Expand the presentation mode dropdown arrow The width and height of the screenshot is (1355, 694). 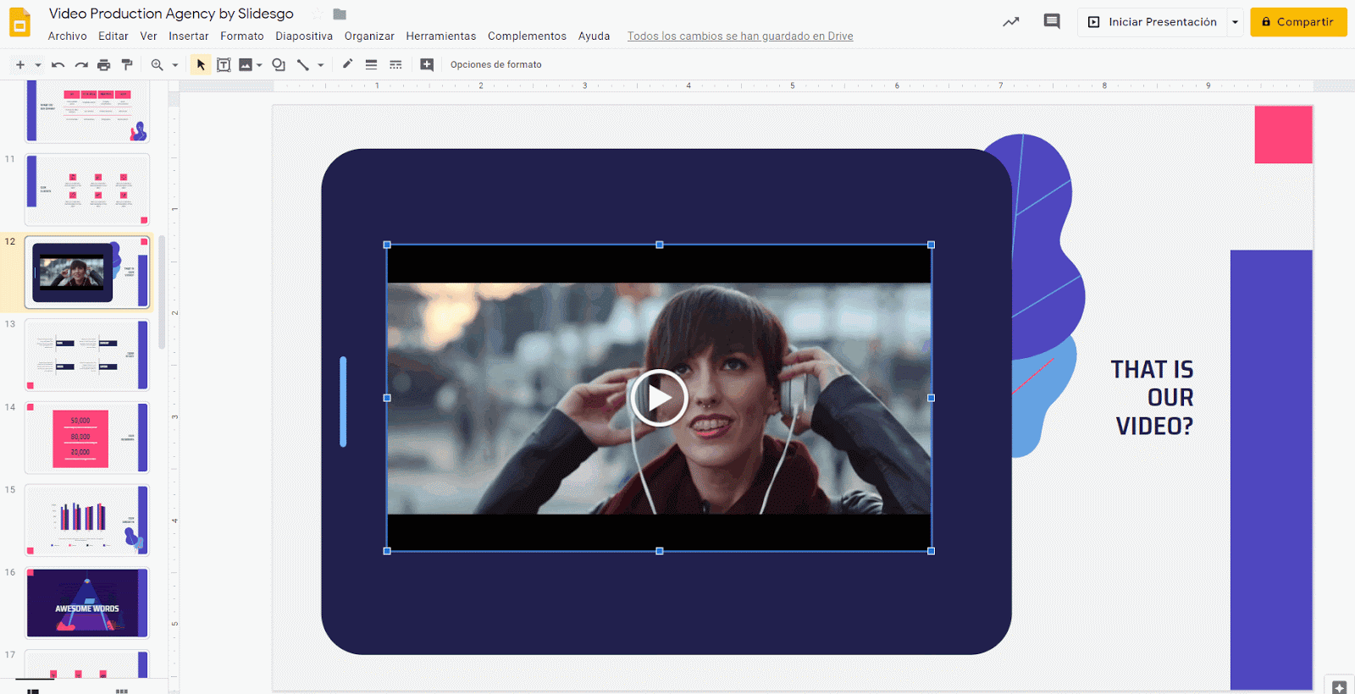point(1236,22)
